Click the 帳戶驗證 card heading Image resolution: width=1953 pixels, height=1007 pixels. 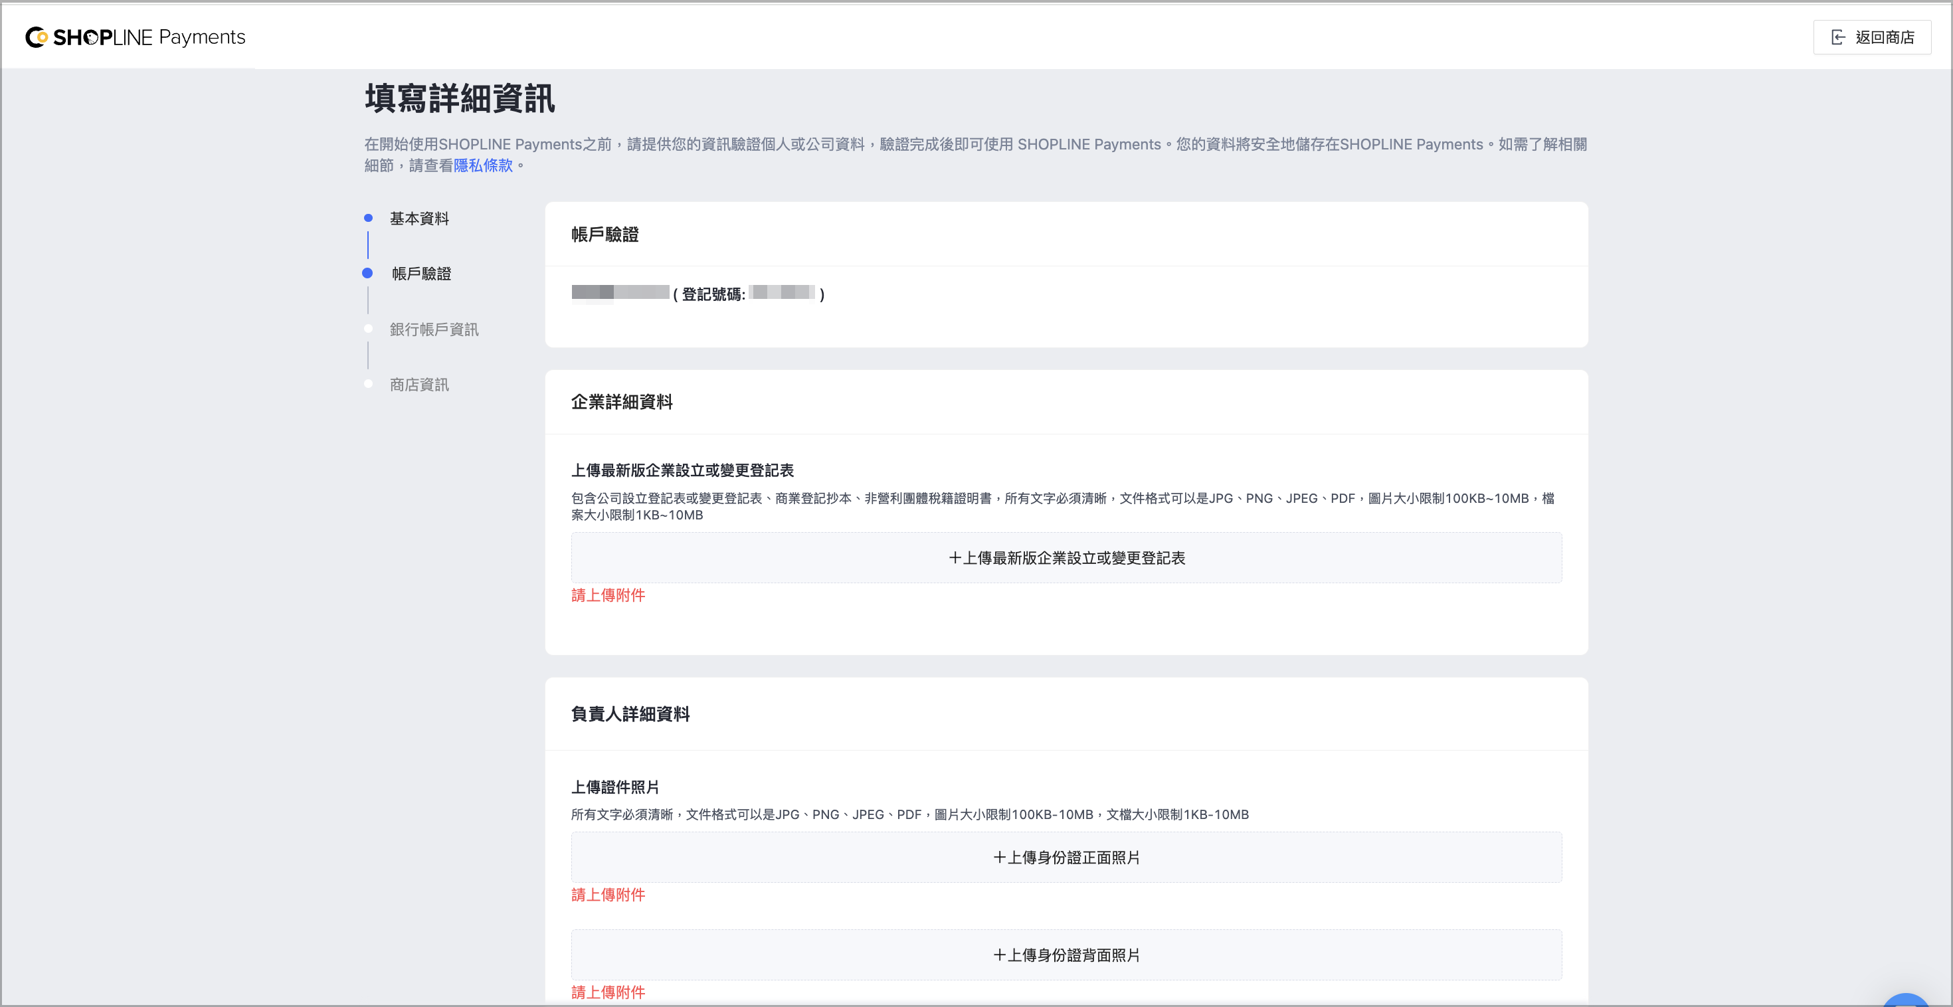tap(605, 234)
